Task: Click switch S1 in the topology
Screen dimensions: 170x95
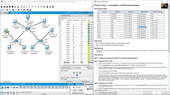Action: point(28,28)
